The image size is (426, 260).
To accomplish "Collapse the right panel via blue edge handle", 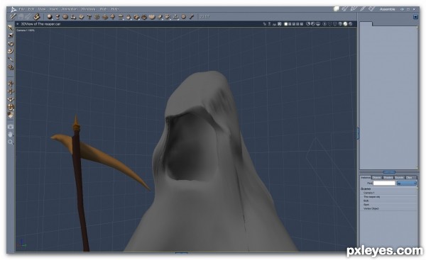I will pos(358,133).
